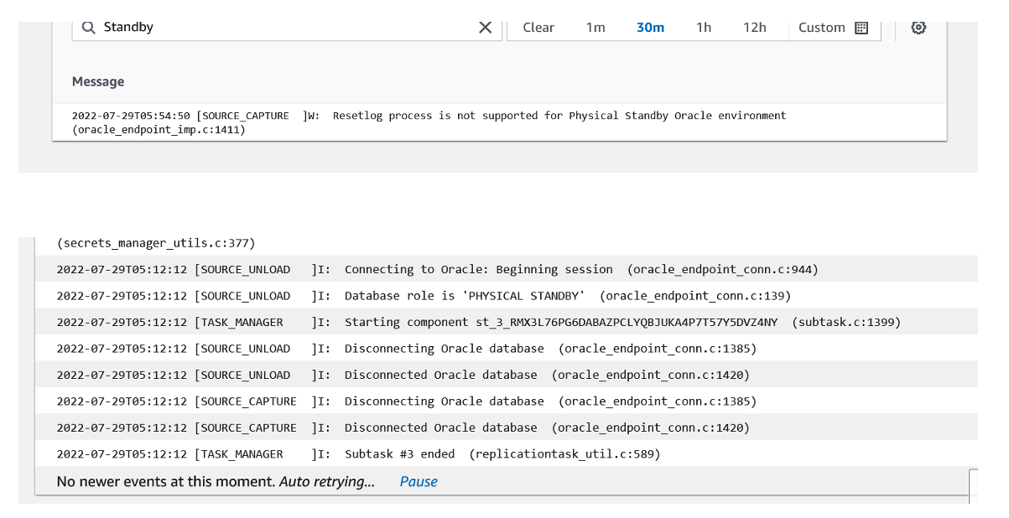This screenshot has height=518, width=1009.
Task: Expand the 'Connecting to Oracle: Beginning session' event
Action: click(436, 269)
